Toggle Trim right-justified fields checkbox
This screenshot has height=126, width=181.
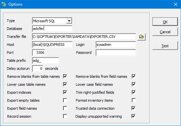tap(134, 92)
